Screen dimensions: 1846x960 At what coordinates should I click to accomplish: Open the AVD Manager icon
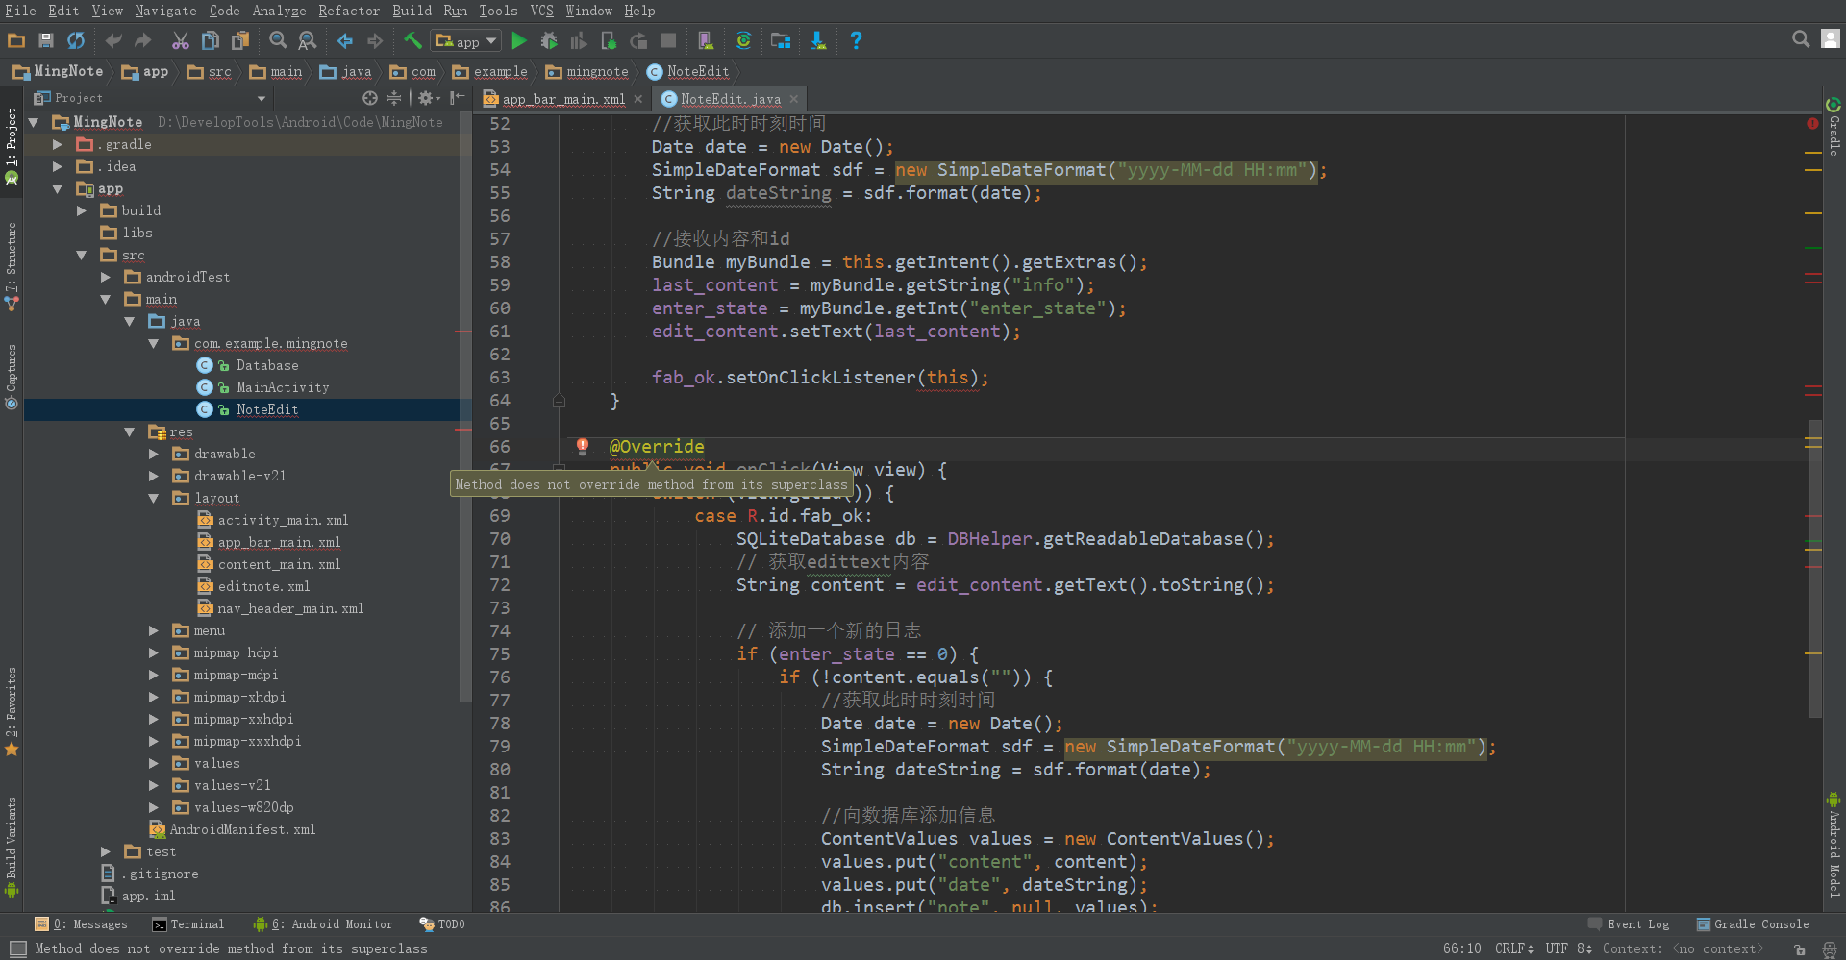tap(706, 40)
